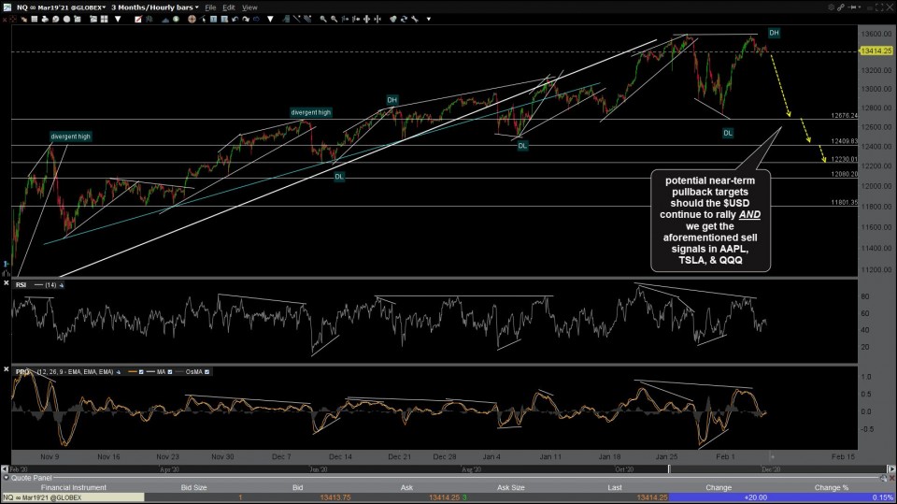Toggle the PPO MA line checkbox
The width and height of the screenshot is (897, 504).
click(x=170, y=372)
